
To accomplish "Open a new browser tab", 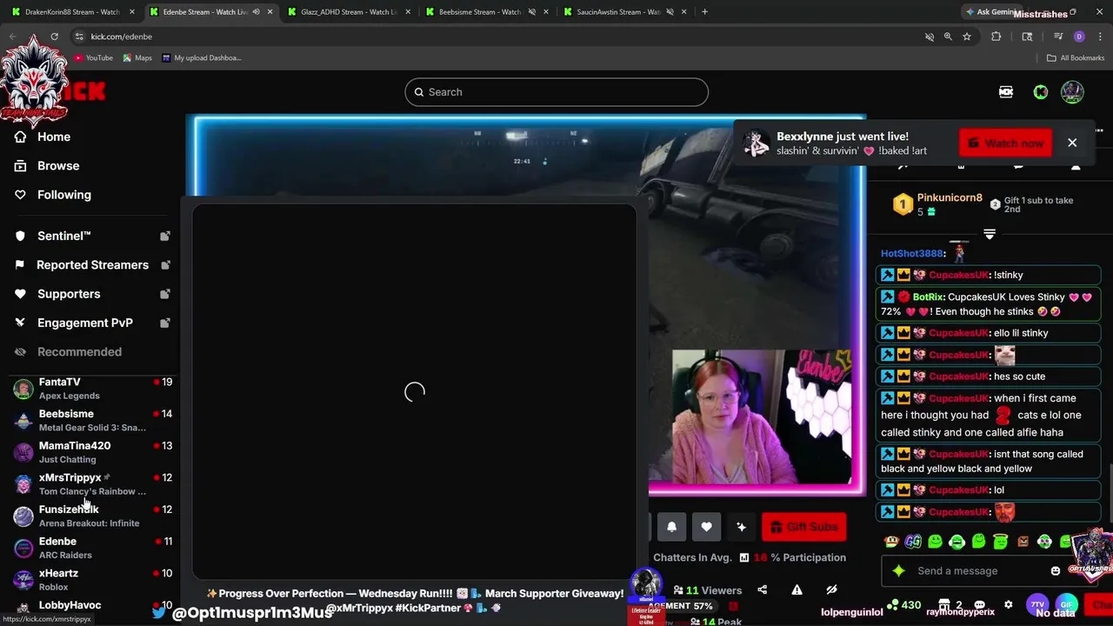I will pos(704,12).
